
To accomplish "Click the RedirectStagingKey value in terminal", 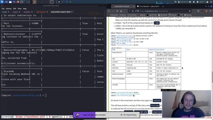I will point(53,50).
